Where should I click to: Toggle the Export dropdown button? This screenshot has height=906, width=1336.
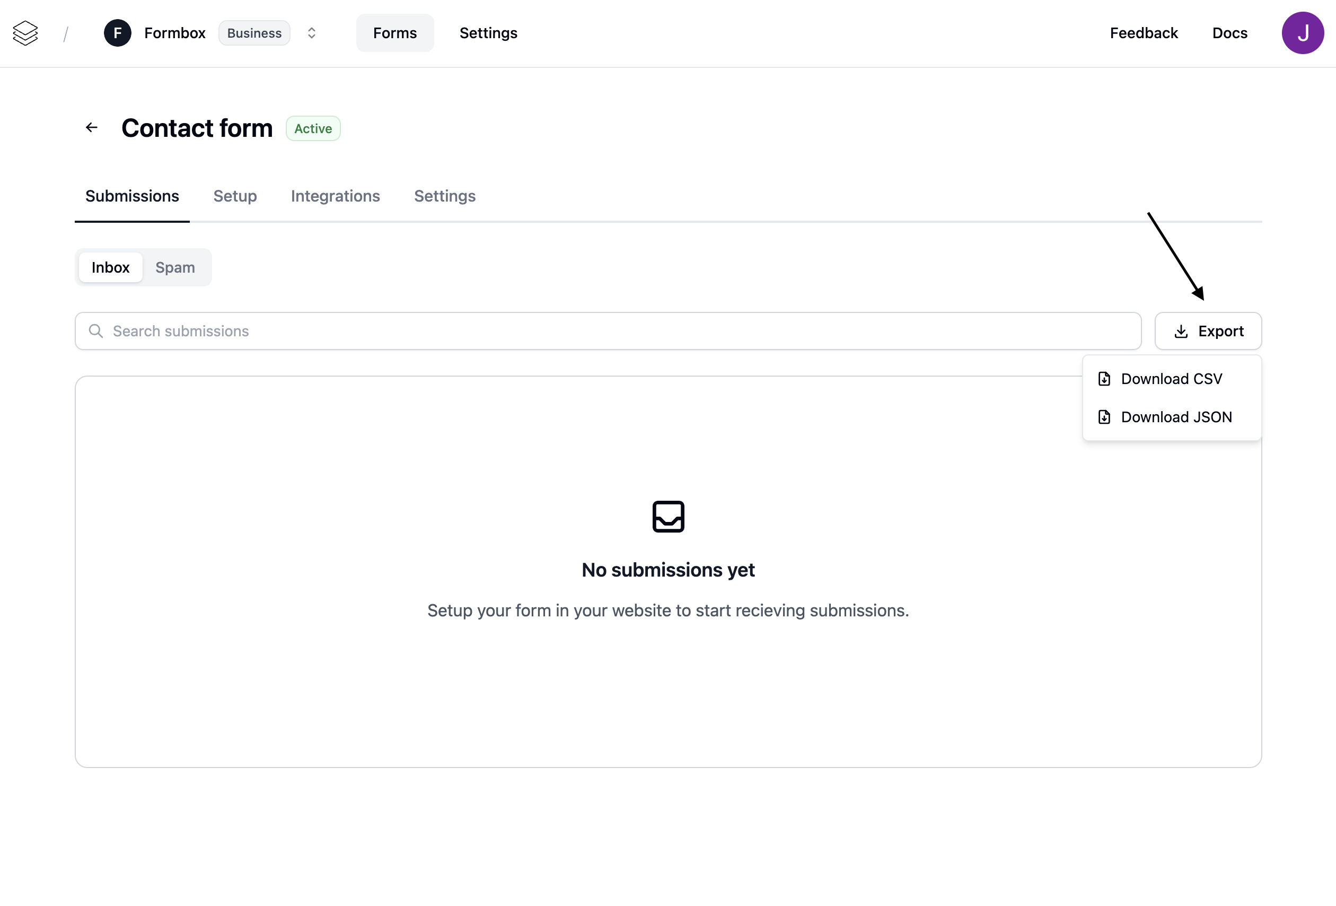1208,332
